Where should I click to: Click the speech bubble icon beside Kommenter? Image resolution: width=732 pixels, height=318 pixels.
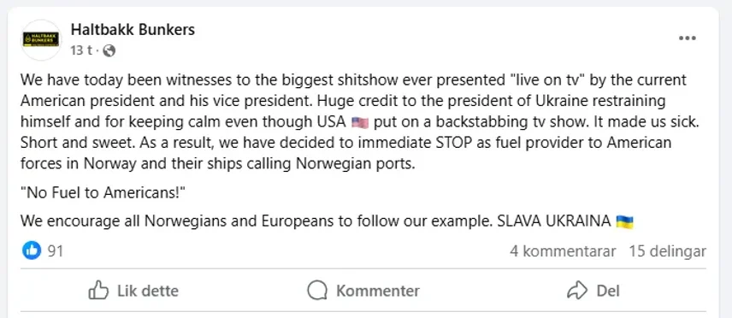[317, 291]
